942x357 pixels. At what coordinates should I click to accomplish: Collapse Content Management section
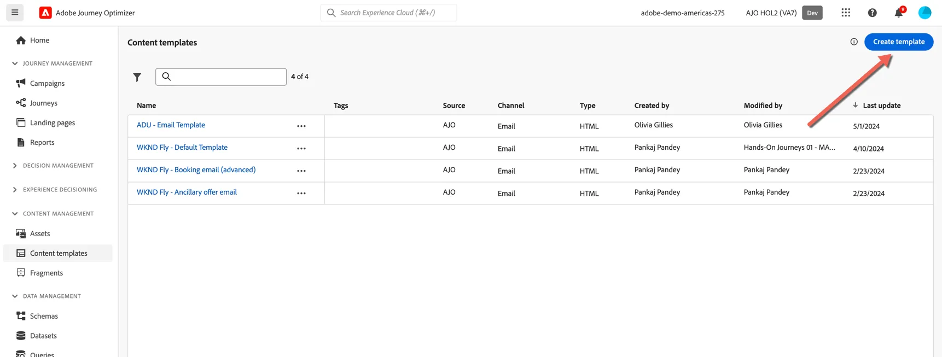pyautogui.click(x=15, y=214)
